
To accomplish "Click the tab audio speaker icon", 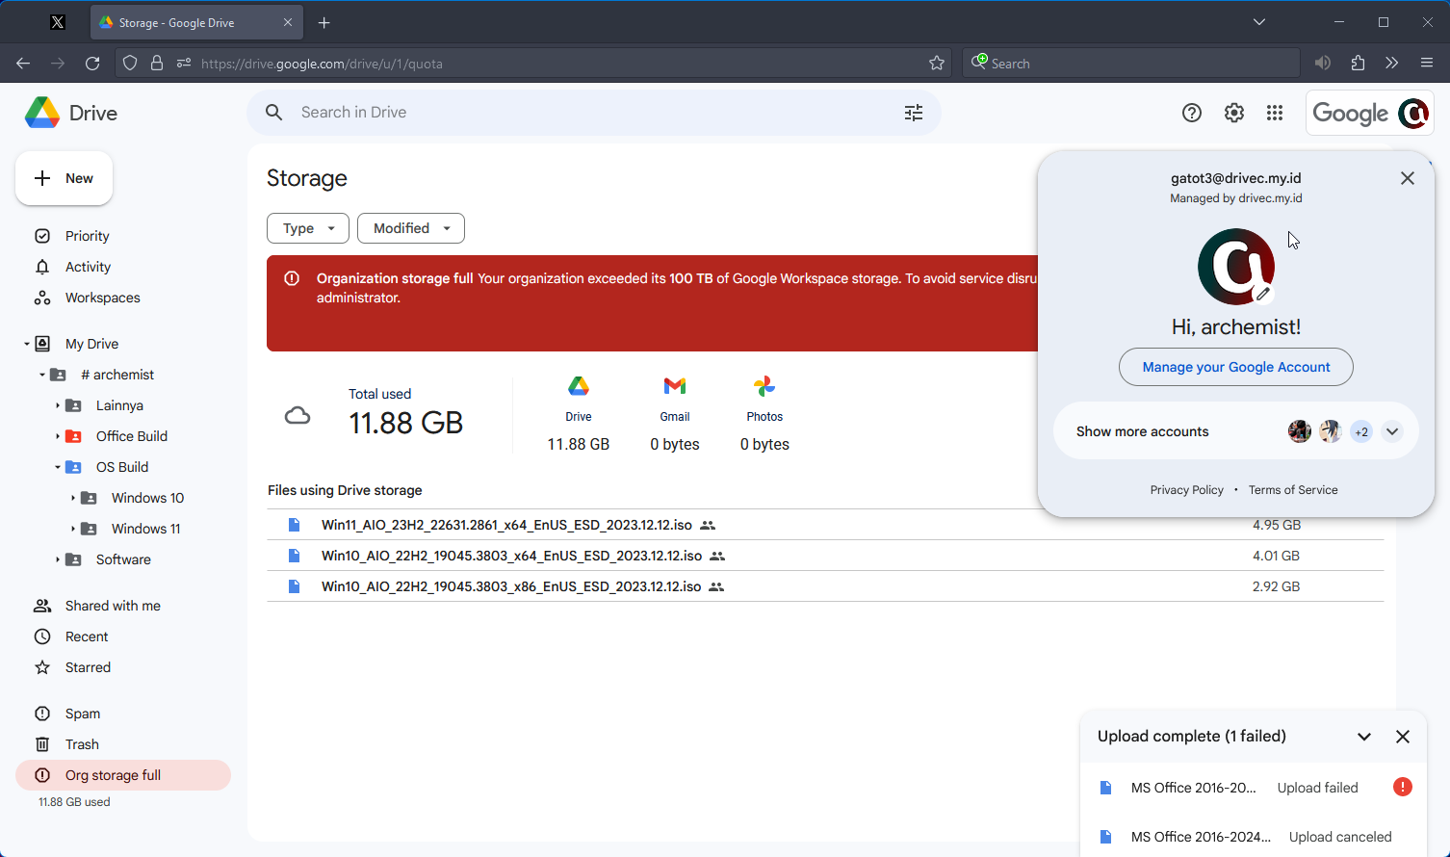I will pos(1323,64).
